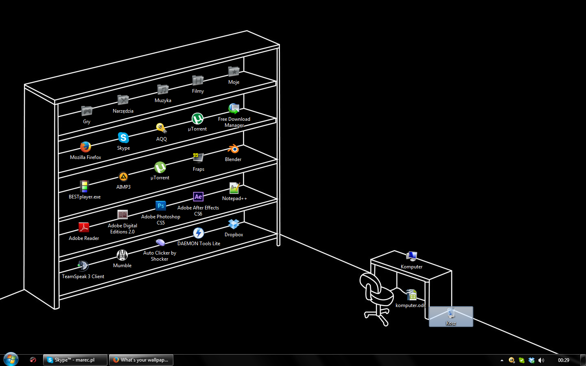Select the Kosz recycle bin icon

click(451, 314)
